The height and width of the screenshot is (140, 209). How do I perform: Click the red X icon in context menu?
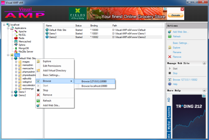(38, 95)
